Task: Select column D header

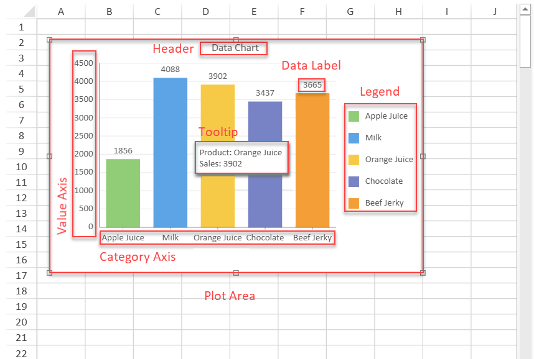Action: tap(206, 12)
